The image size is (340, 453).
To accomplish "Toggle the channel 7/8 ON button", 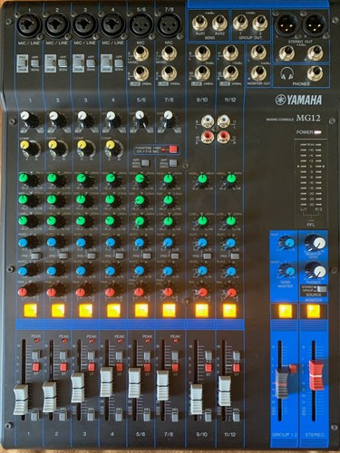I will tap(169, 310).
